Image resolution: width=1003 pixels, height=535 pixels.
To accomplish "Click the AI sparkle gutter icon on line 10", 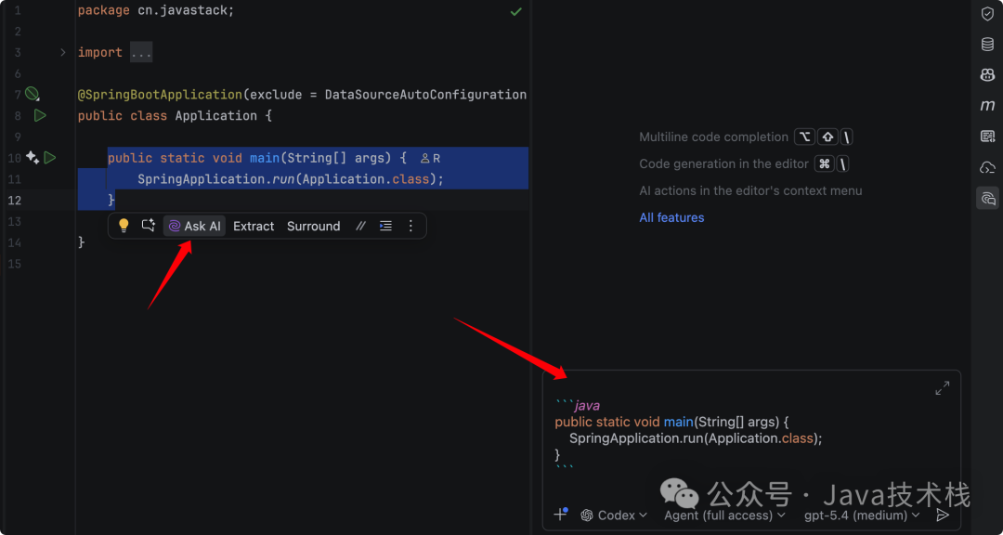I will coord(33,157).
